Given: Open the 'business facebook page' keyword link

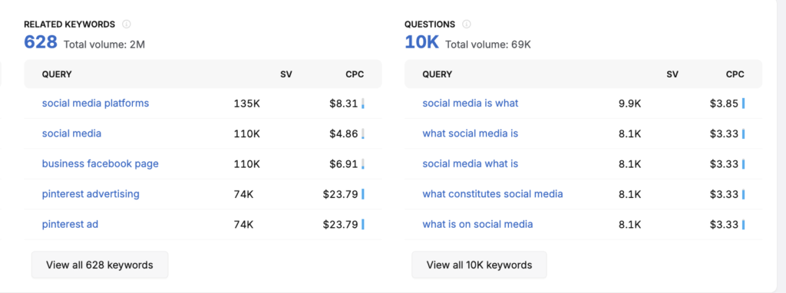Looking at the screenshot, I should (x=101, y=164).
